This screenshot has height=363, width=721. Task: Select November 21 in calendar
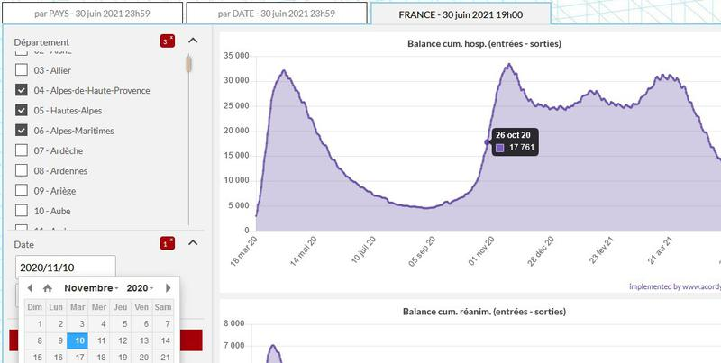tap(163, 358)
